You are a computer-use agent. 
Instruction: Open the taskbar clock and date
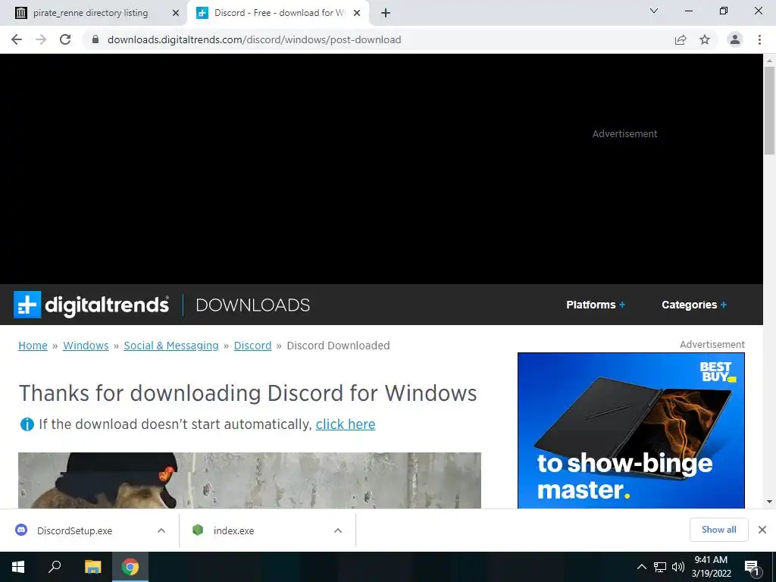(x=711, y=567)
